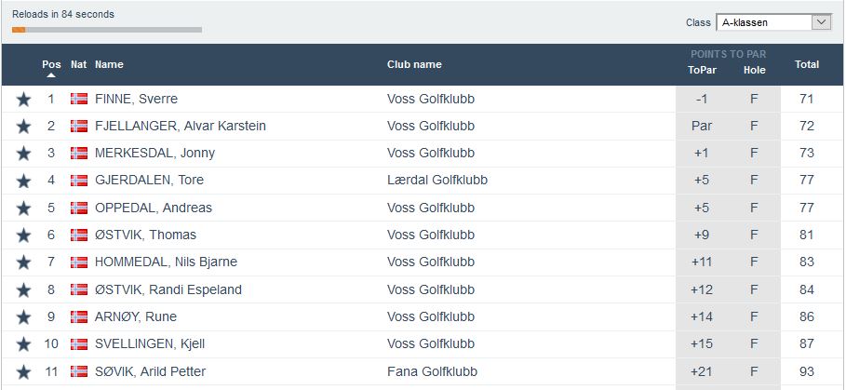Click the sort arrow under Pos

click(x=51, y=76)
